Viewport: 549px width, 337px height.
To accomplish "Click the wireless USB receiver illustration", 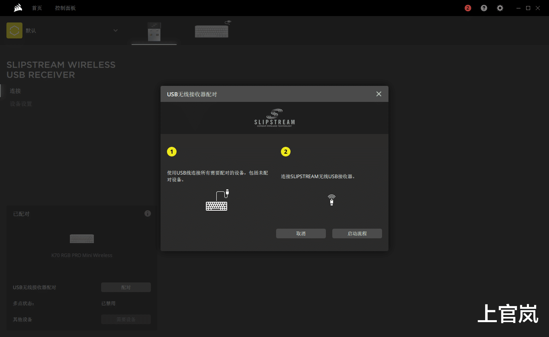I will (x=331, y=200).
